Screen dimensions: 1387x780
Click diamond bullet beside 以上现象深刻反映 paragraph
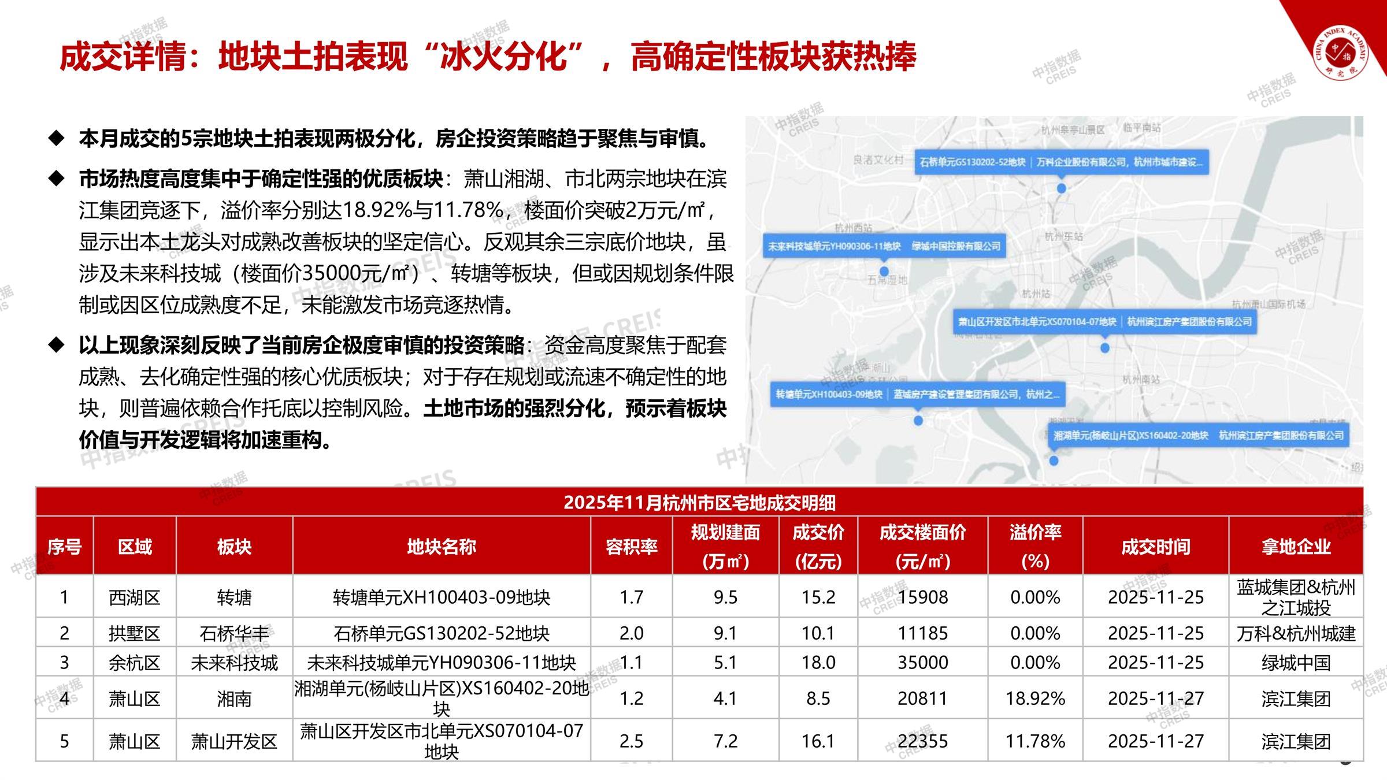click(x=56, y=346)
